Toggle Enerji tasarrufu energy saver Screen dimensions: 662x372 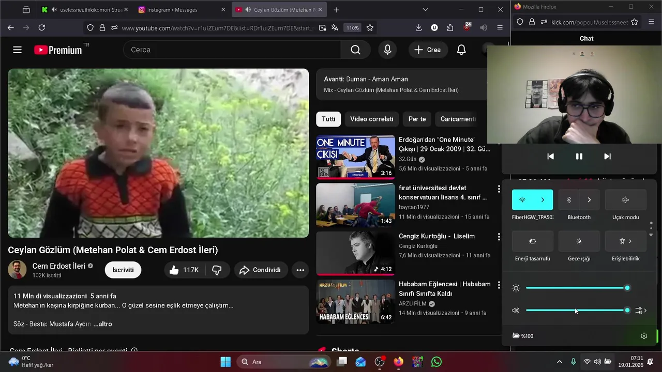(x=532, y=241)
